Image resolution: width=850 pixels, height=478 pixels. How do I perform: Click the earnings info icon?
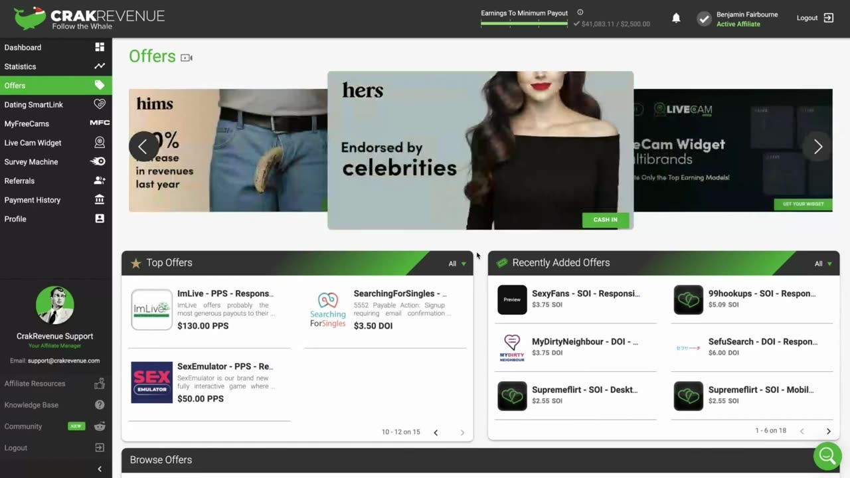coord(580,12)
